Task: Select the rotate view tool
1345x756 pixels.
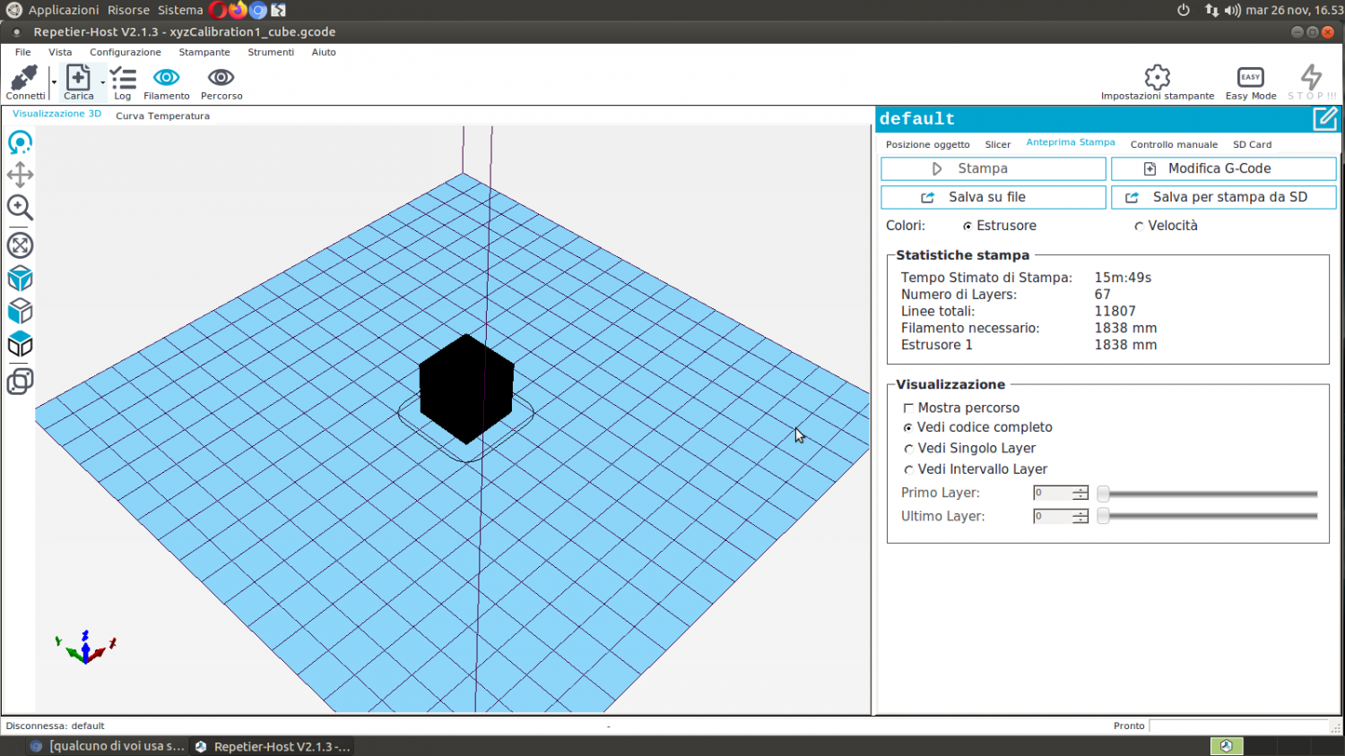Action: [x=20, y=142]
